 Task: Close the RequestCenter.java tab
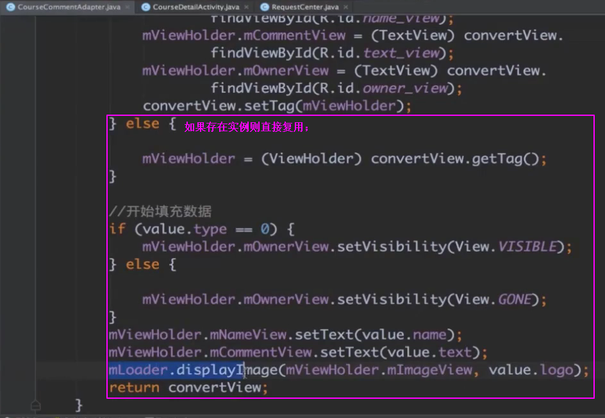coord(345,7)
